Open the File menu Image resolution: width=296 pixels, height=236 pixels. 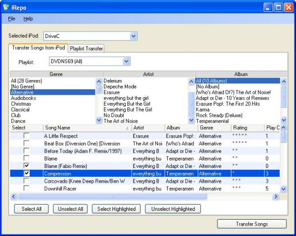tap(12, 19)
